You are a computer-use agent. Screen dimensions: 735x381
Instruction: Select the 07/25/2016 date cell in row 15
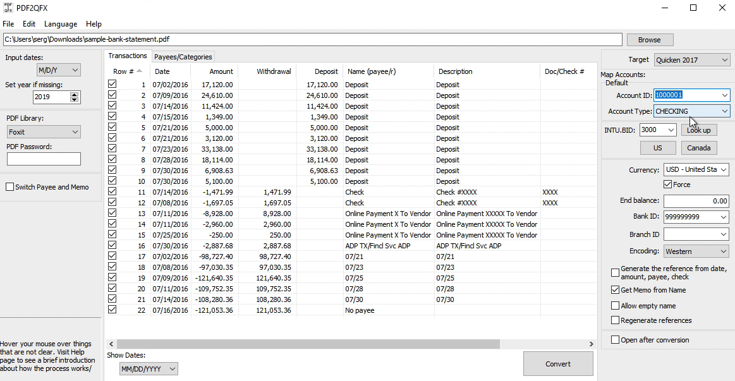click(170, 235)
